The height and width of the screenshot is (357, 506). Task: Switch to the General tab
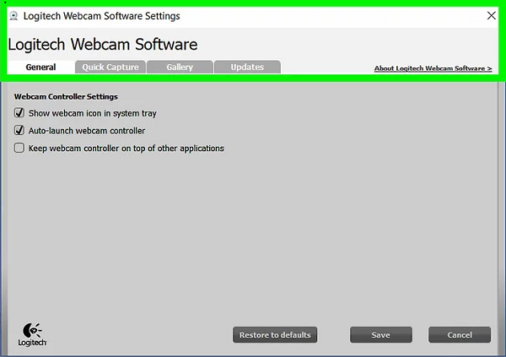(x=40, y=68)
